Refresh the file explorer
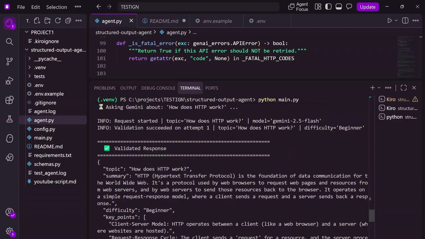 tap(58, 21)
